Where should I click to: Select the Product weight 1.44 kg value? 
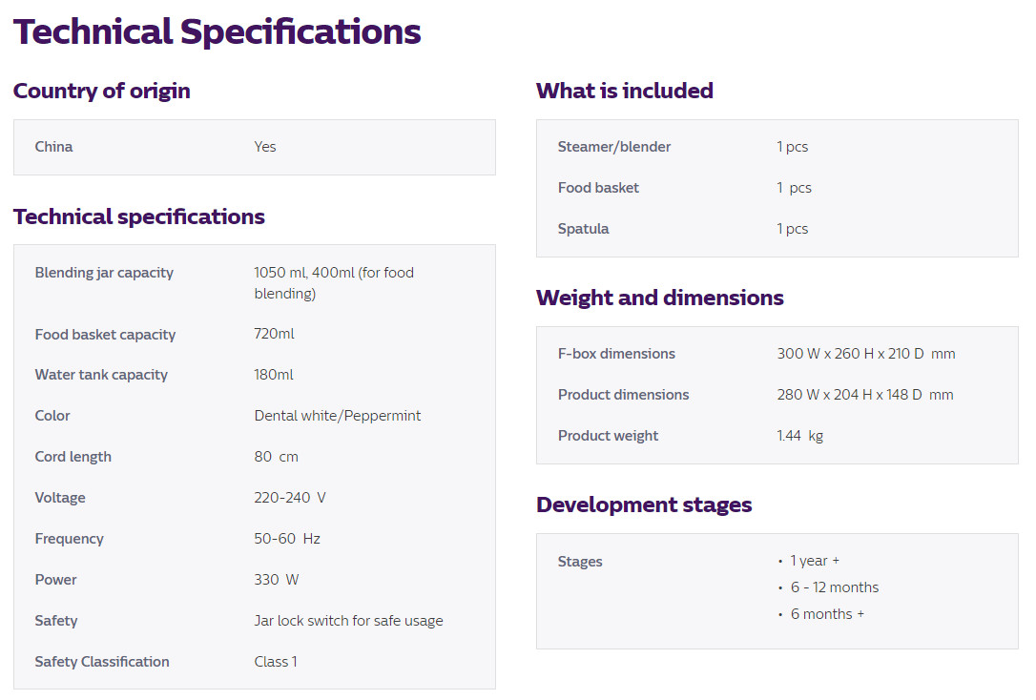(799, 436)
